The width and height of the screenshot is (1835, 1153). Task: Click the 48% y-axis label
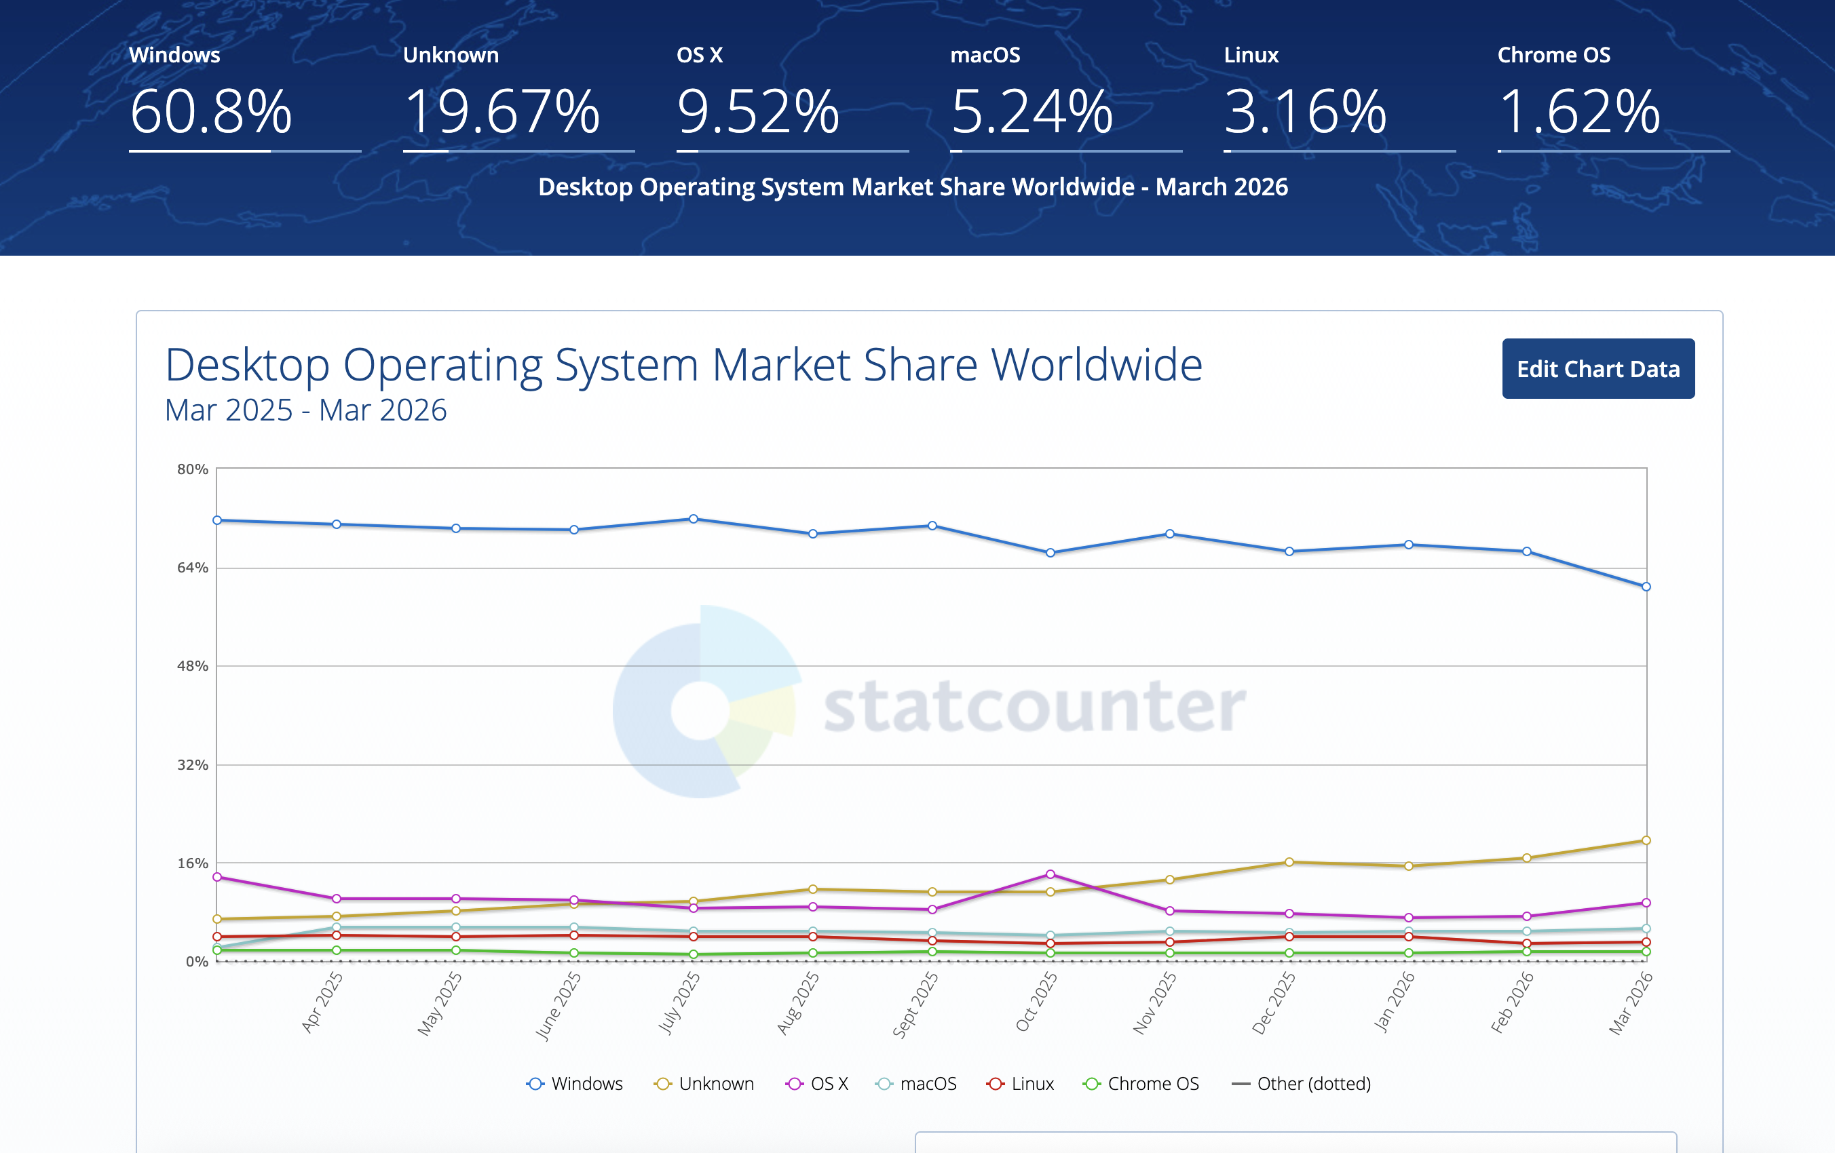tap(192, 665)
